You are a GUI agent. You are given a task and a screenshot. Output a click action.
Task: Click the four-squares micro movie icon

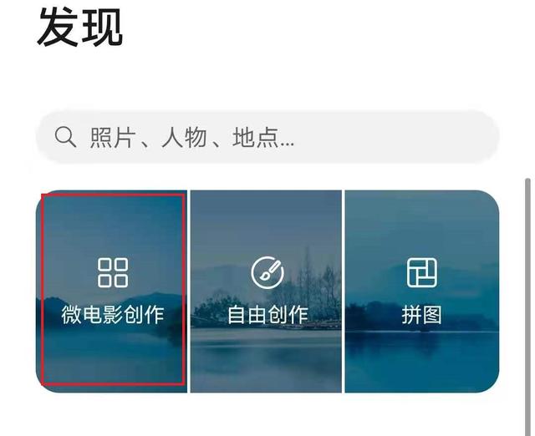coord(113,273)
